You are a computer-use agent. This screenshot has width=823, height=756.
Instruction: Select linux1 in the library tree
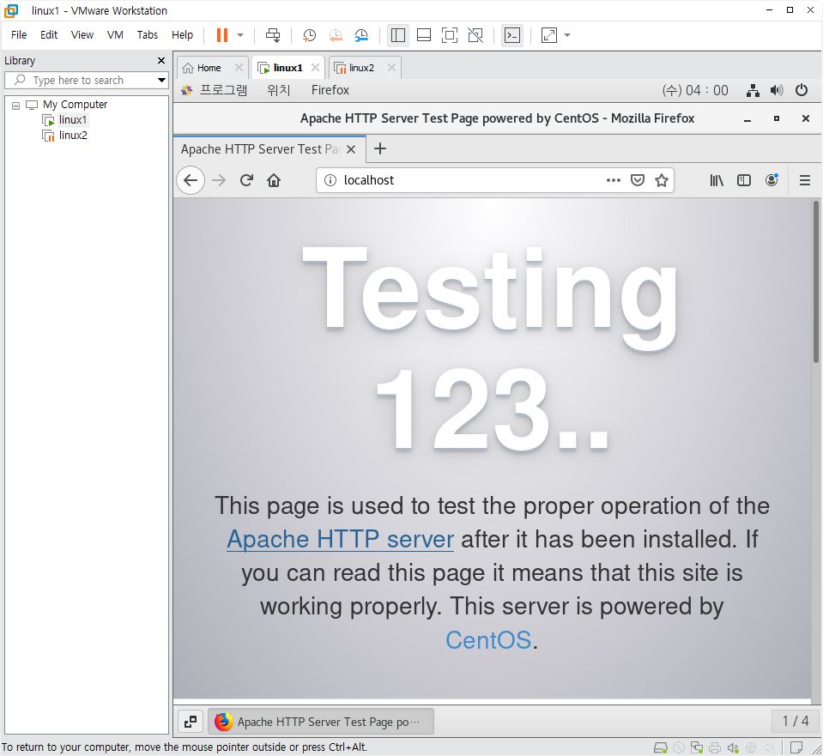72,119
